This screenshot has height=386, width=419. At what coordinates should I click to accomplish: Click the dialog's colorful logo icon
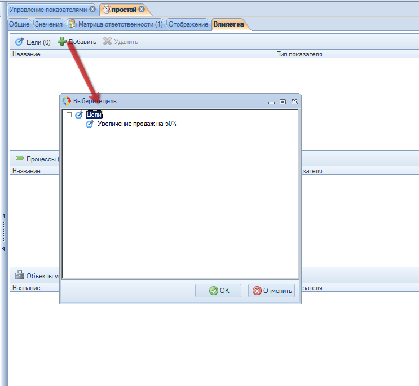coord(67,101)
